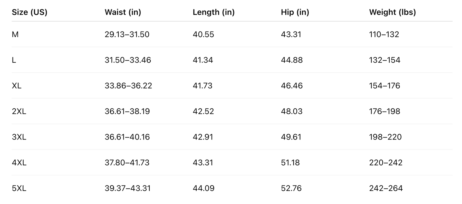Click waist value 33.86–36.22
The width and height of the screenshot is (462, 204).
coord(128,85)
